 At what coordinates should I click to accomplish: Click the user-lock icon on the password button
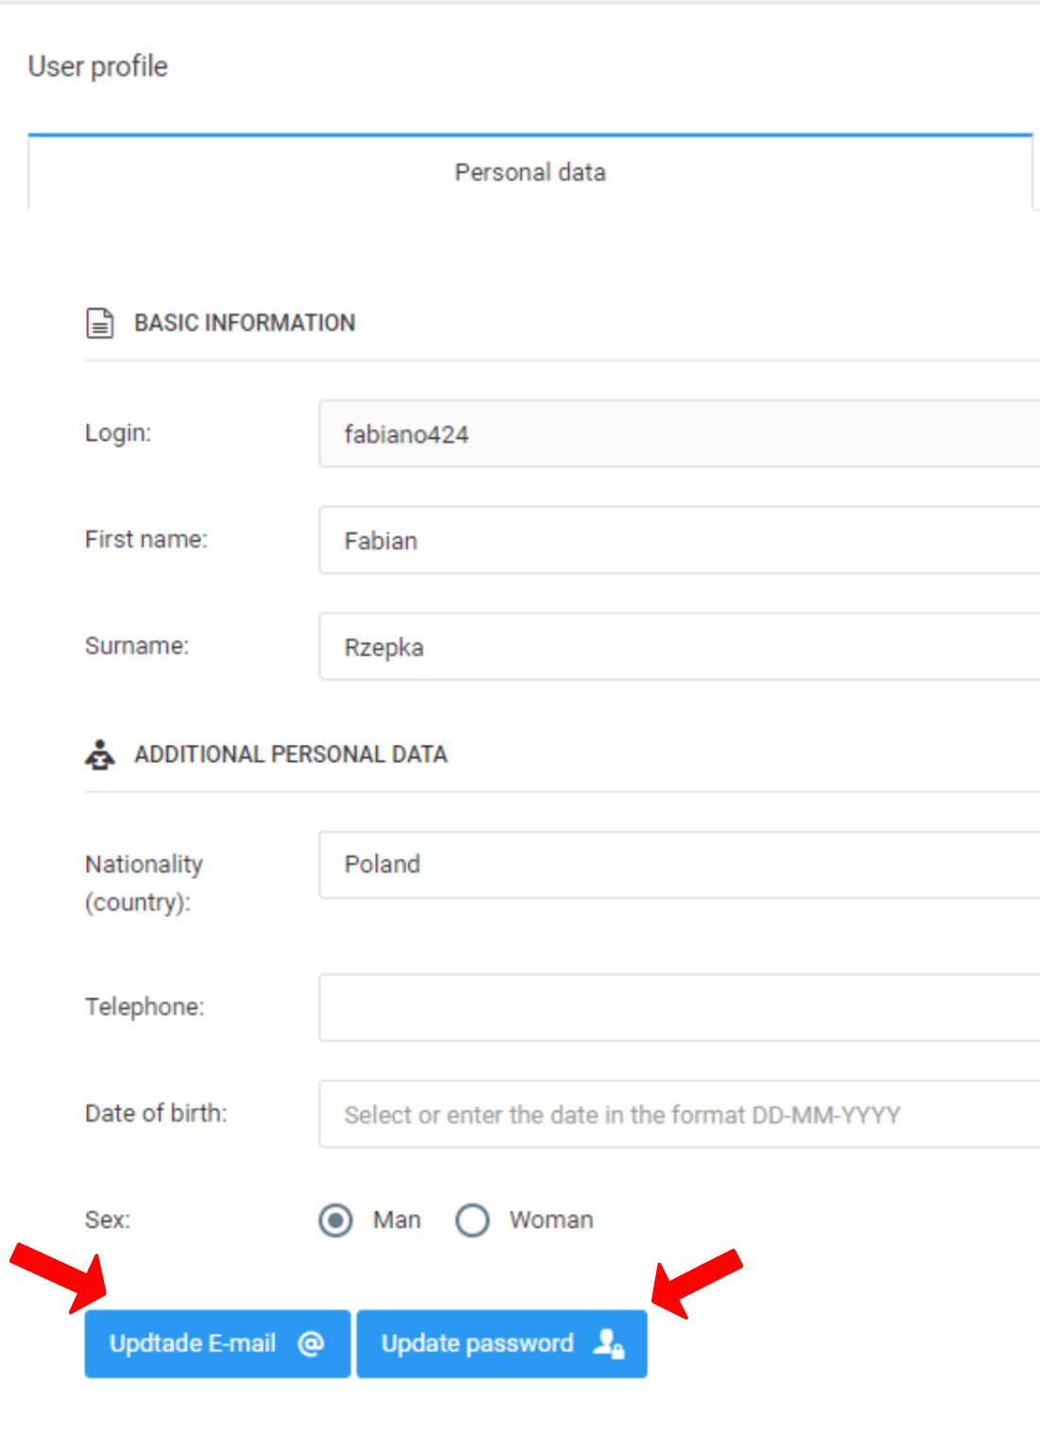click(x=609, y=1343)
